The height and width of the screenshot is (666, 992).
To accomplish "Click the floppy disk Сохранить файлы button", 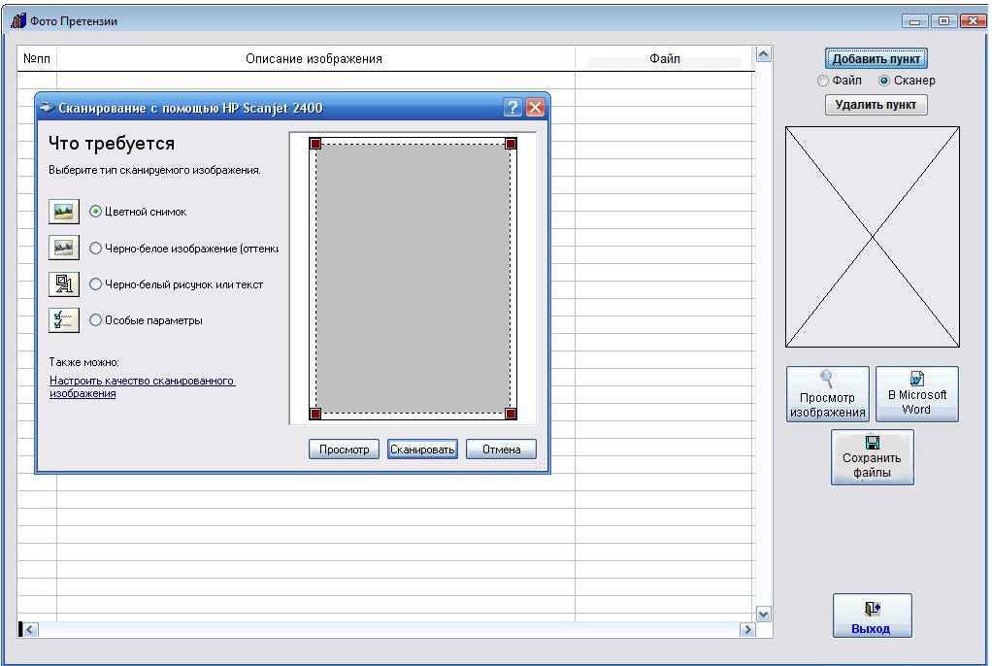I will point(872,457).
